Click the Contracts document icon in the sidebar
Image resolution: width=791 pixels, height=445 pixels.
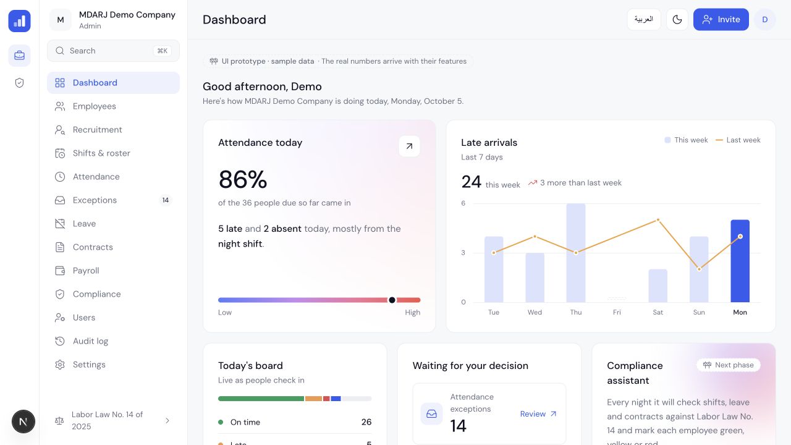click(x=60, y=247)
